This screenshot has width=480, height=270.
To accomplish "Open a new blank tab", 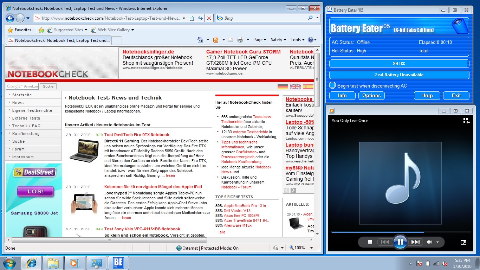I will pyautogui.click(x=117, y=40).
